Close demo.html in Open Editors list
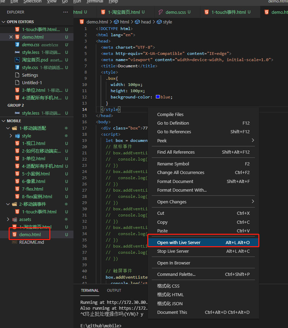This screenshot has width=288, height=328. click(11, 37)
